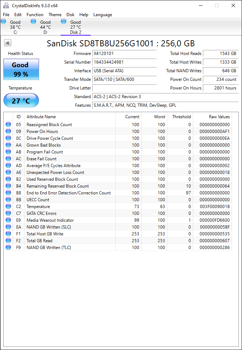Click the Standard ACS-2 field
242x350 pixels.
click(x=165, y=97)
